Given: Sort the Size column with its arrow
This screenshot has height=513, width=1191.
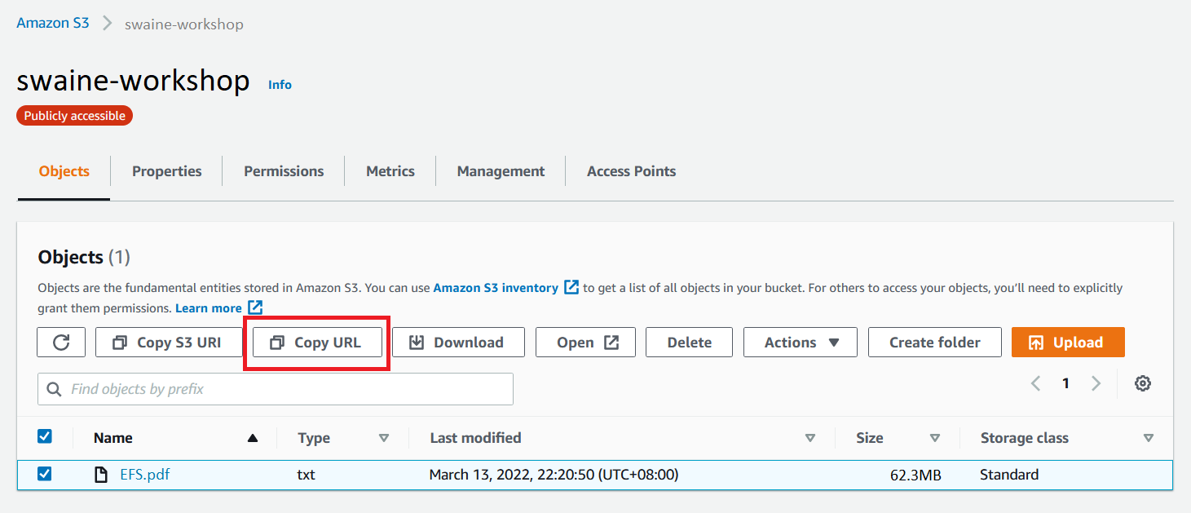Looking at the screenshot, I should (x=935, y=438).
